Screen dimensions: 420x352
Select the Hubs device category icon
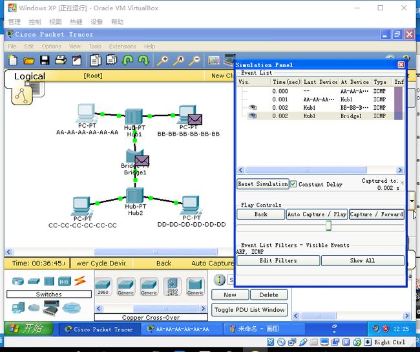49,282
